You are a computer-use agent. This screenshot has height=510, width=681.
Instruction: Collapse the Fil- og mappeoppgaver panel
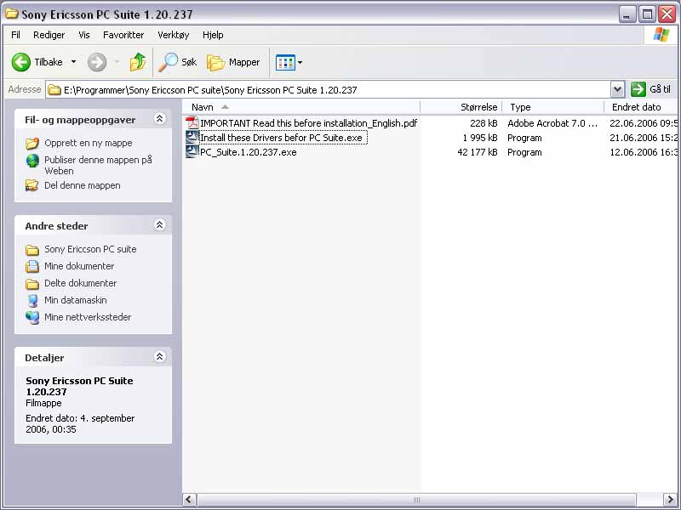159,118
